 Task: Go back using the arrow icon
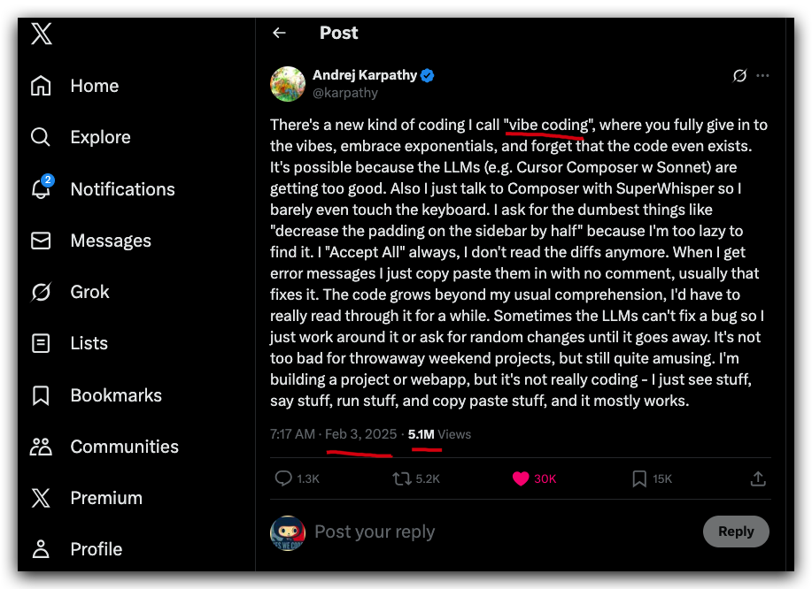[x=279, y=33]
